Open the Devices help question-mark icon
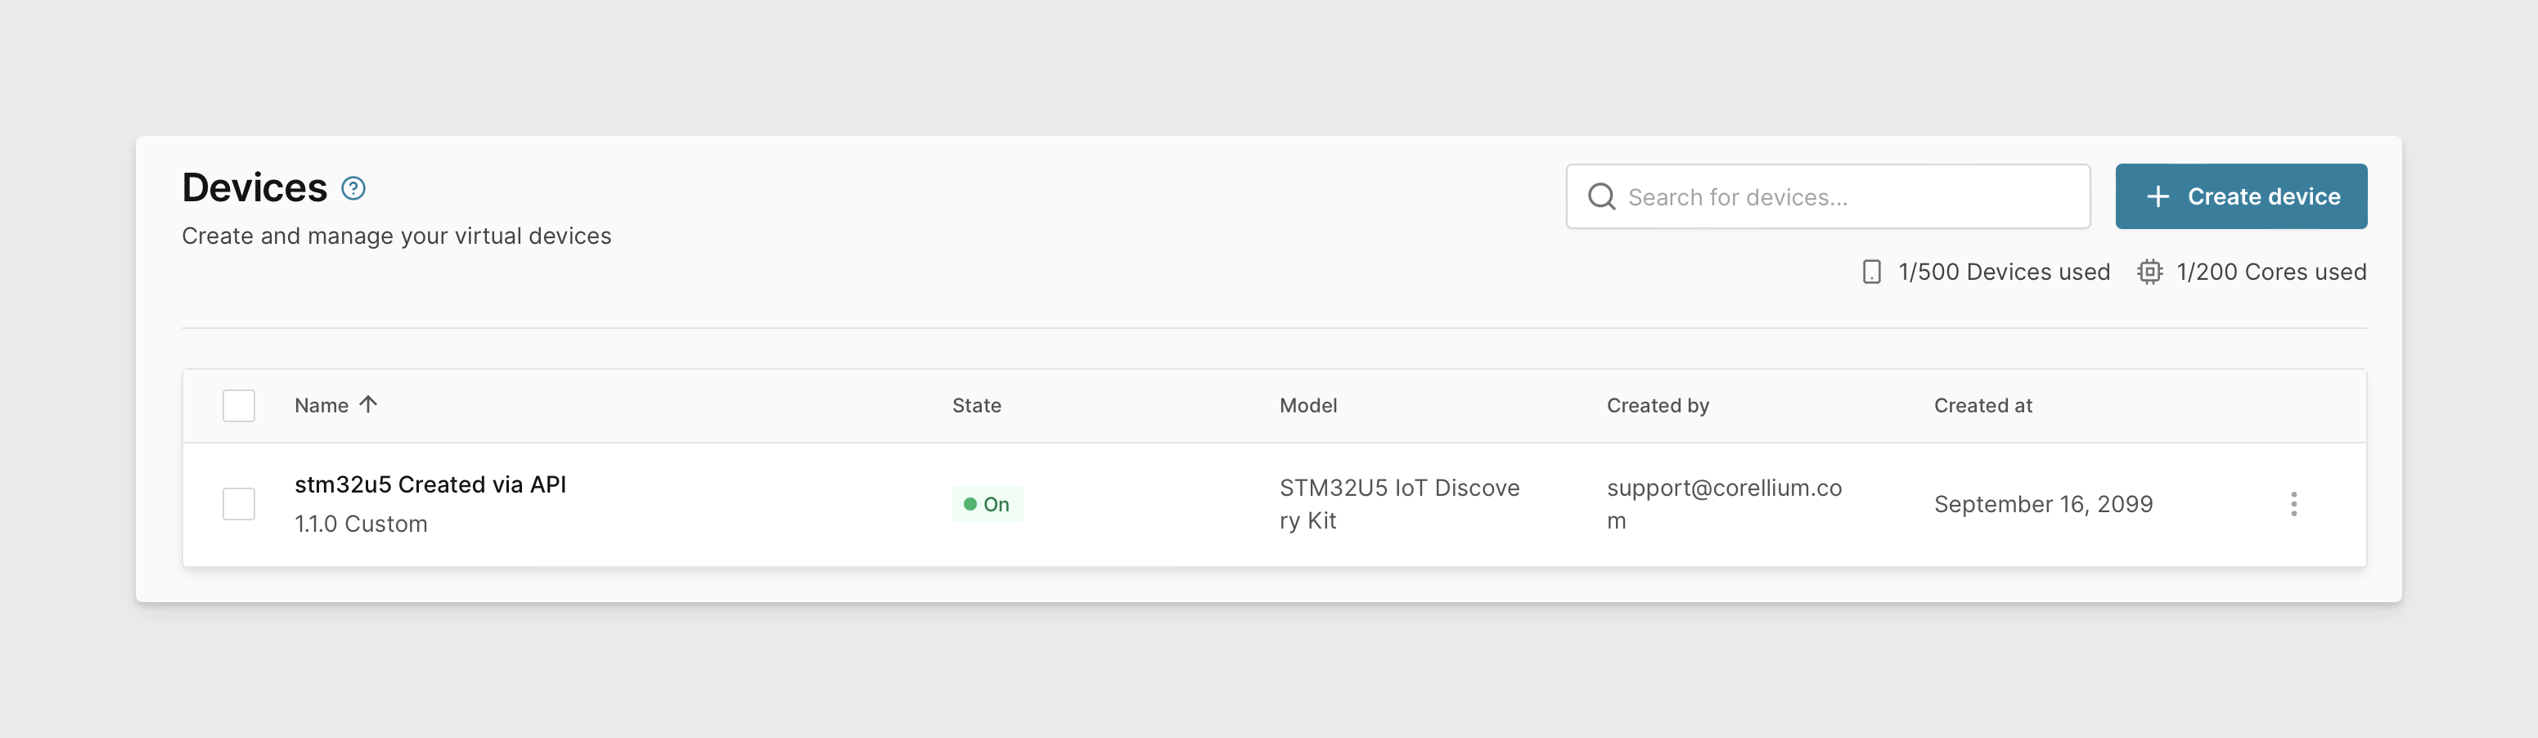This screenshot has height=738, width=2538. click(353, 188)
